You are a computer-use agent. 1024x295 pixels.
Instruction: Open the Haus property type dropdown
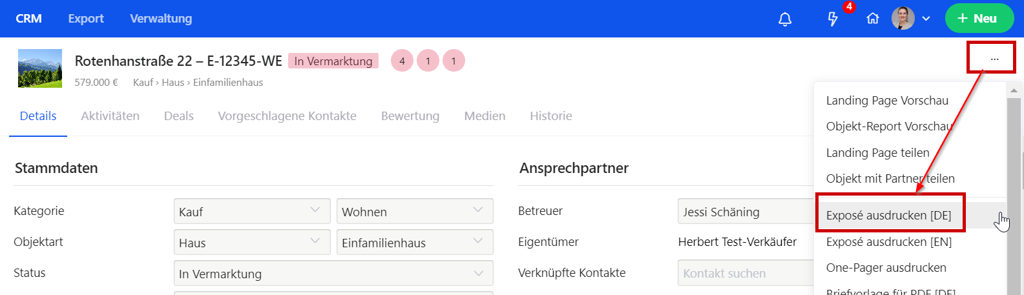click(252, 242)
